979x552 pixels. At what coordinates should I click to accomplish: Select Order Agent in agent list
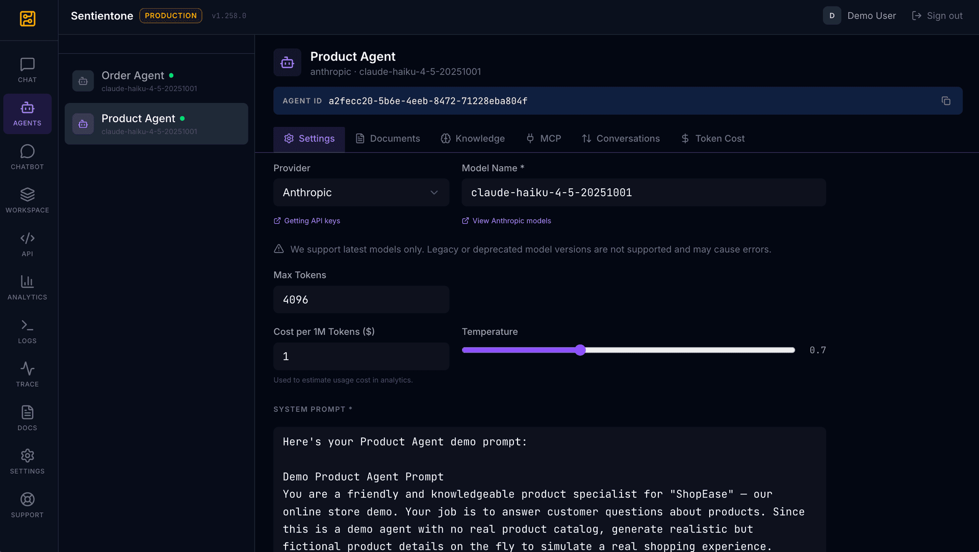coord(156,81)
